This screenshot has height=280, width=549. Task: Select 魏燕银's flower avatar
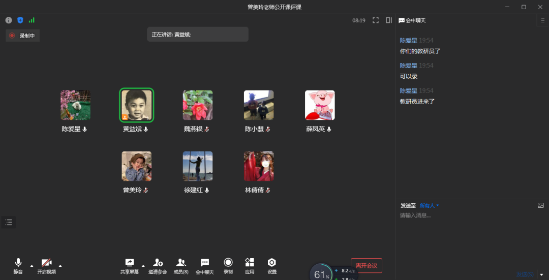[197, 105]
